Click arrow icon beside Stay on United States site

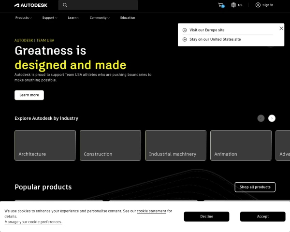coord(185,40)
